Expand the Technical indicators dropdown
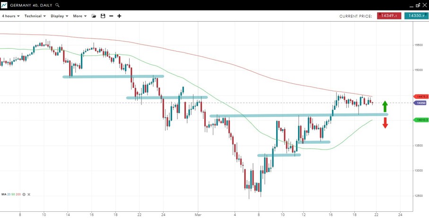Screen dimensions: 429x218 point(35,16)
